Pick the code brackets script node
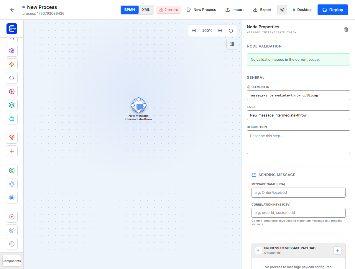This screenshot has width=355, height=269. pos(12,78)
